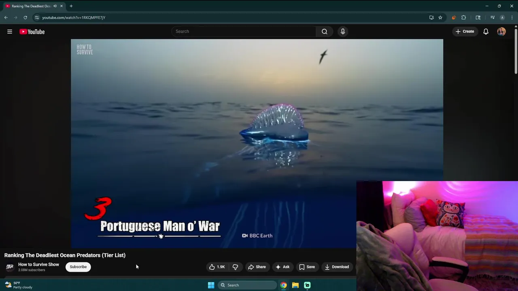Click the magnifier search button

coord(325,32)
